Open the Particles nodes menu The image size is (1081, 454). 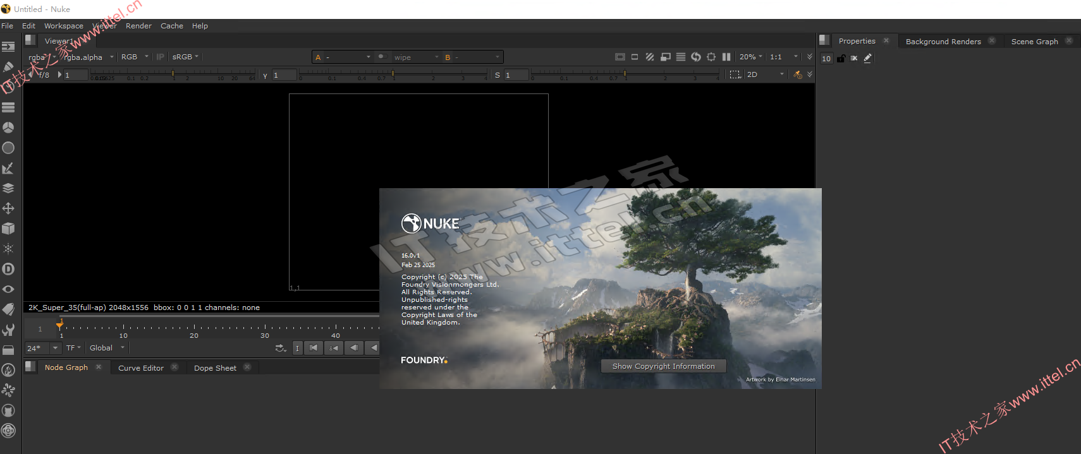coord(8,249)
